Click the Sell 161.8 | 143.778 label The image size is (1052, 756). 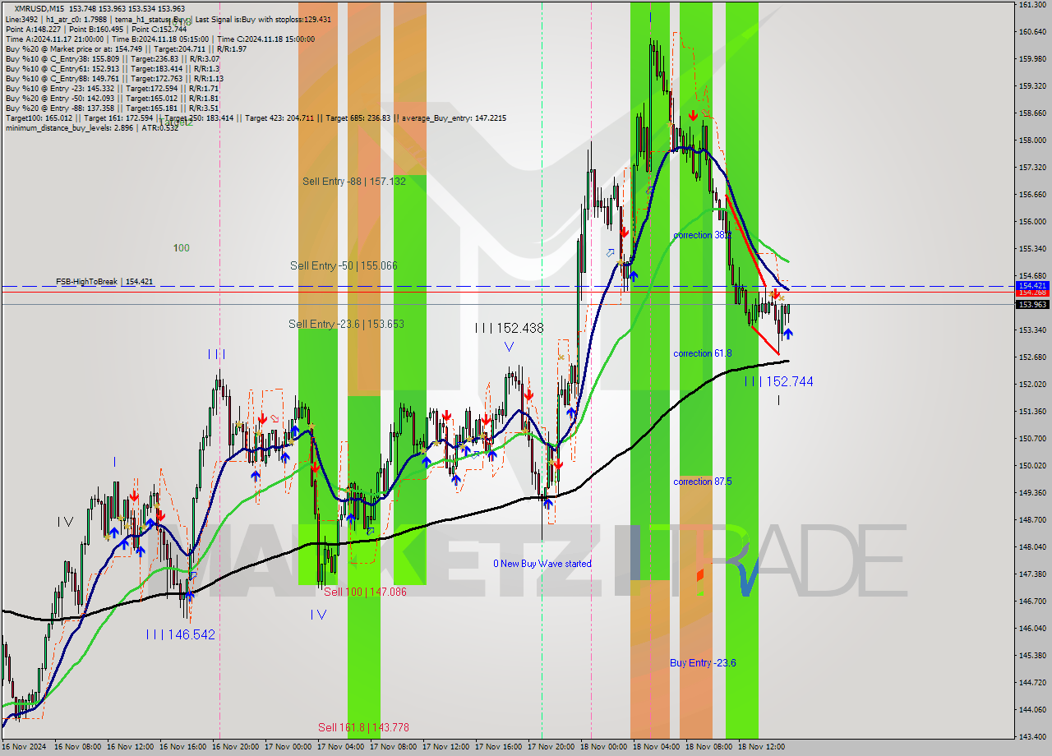click(363, 728)
